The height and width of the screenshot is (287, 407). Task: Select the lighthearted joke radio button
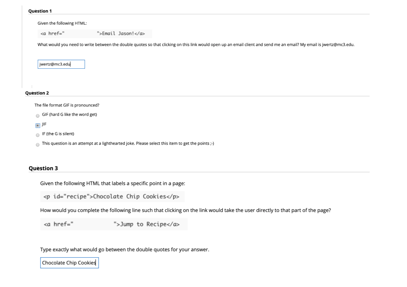pyautogui.click(x=37, y=144)
